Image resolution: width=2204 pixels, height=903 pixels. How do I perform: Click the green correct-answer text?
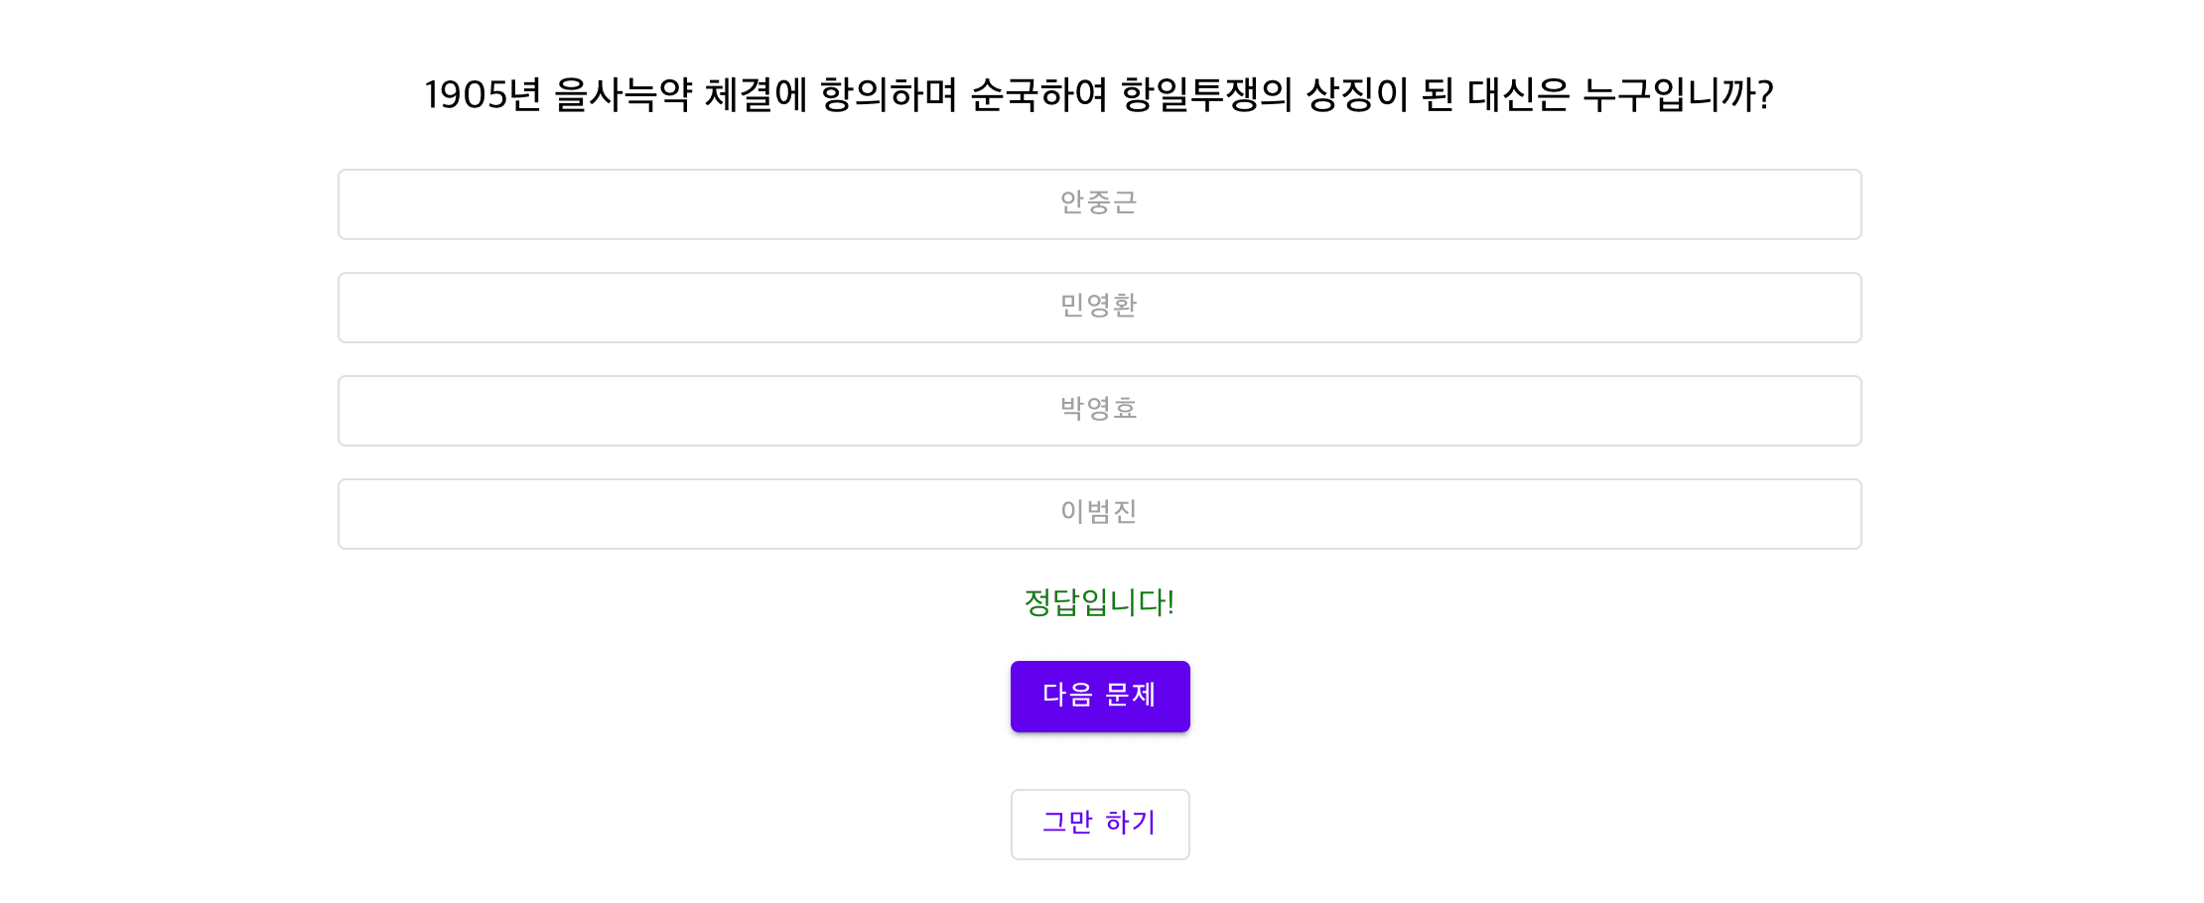1099,602
